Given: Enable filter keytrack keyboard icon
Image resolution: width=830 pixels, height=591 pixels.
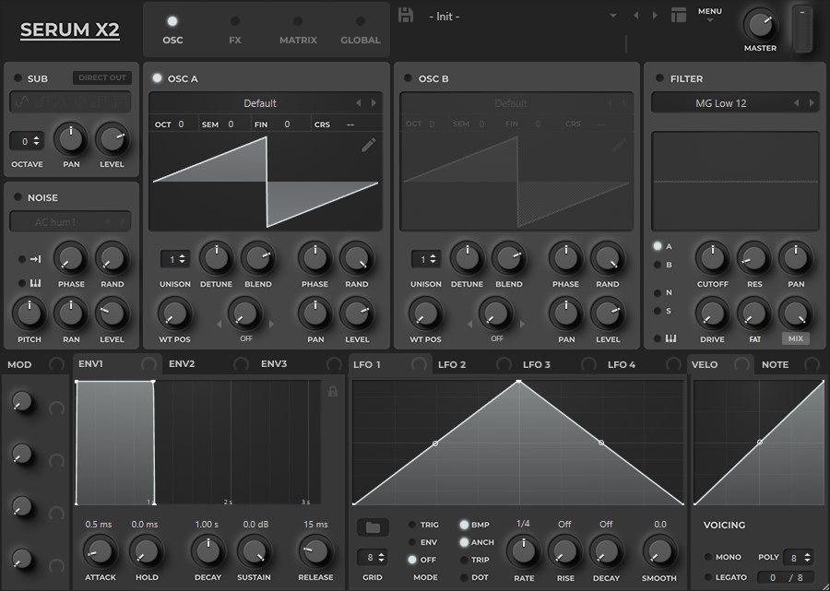Looking at the screenshot, I should point(670,338).
